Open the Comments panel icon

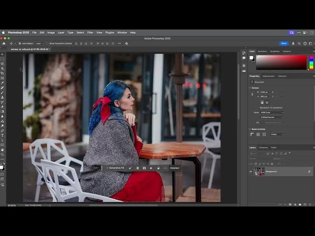coord(244,58)
